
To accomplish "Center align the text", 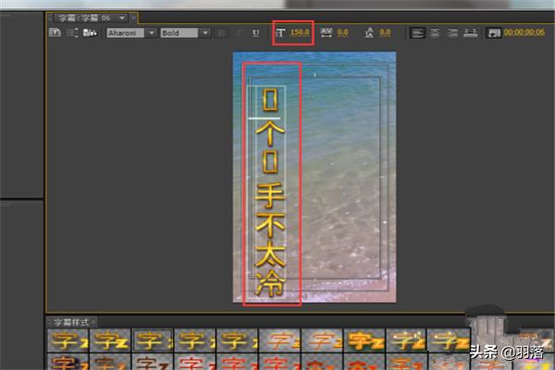I will click(435, 33).
